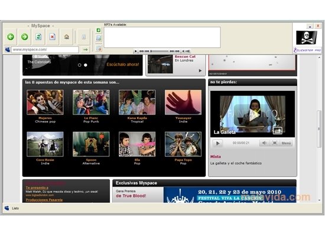This screenshot has height=236, width=325.
Task: Click the page vertical scrollbar thumb
Action: (318, 129)
